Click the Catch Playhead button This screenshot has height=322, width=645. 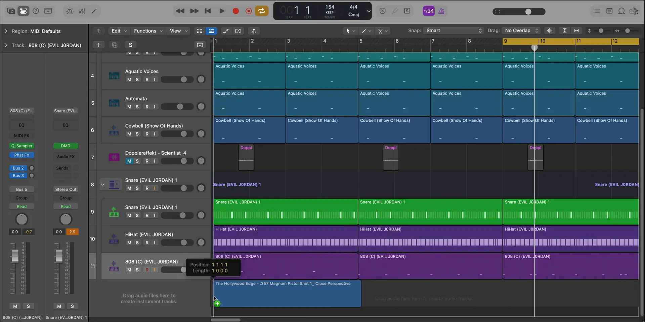(x=254, y=31)
